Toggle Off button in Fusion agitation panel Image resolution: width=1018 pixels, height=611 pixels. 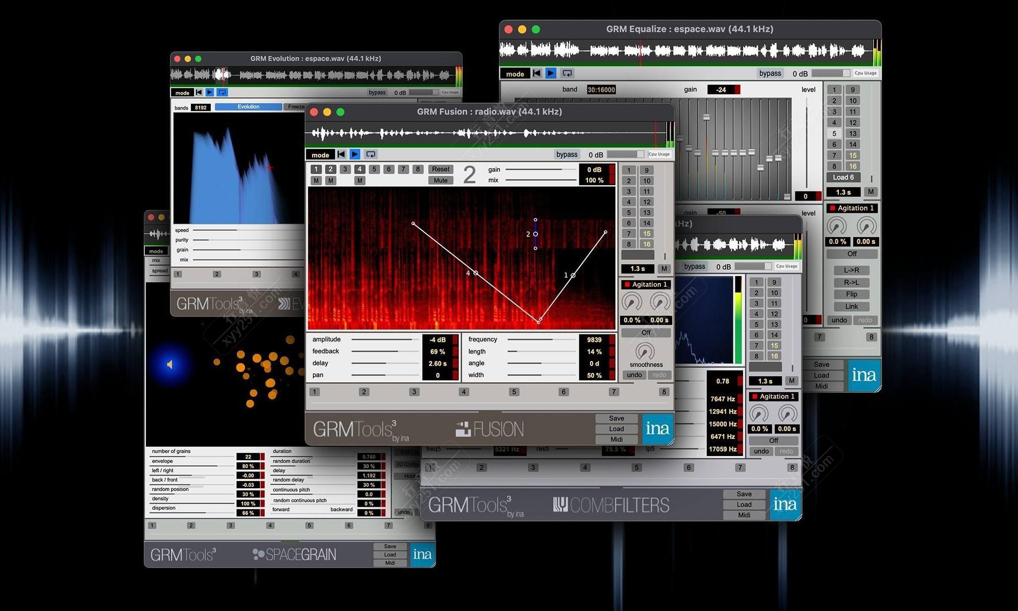pos(646,332)
